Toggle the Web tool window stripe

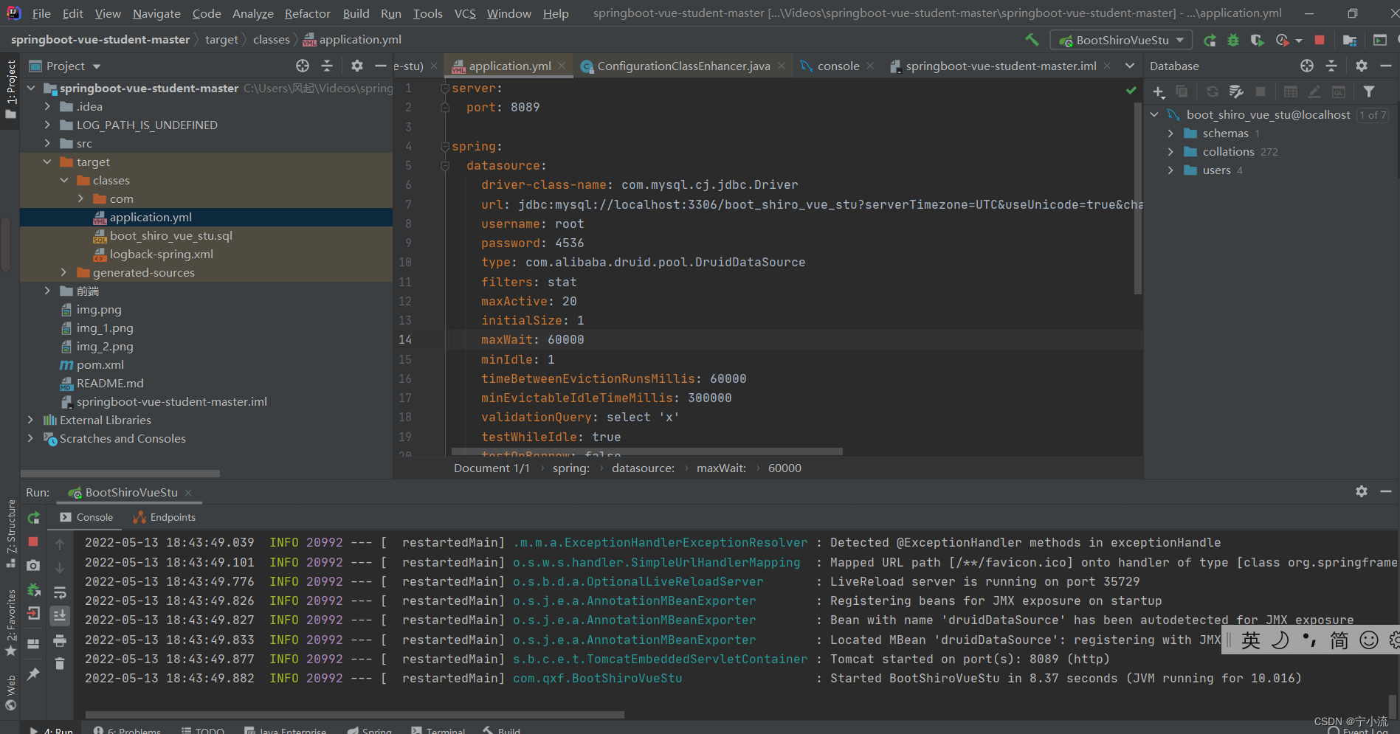10,692
